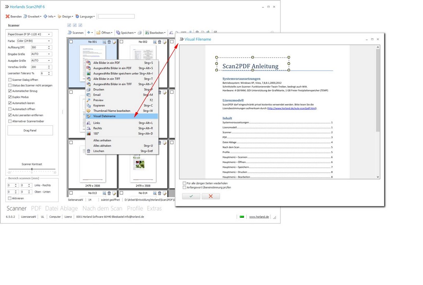The image size is (423, 285).
Task: Click Horlands Scan2Pdf logo icon in title bar
Action: pyautogui.click(x=7, y=7)
